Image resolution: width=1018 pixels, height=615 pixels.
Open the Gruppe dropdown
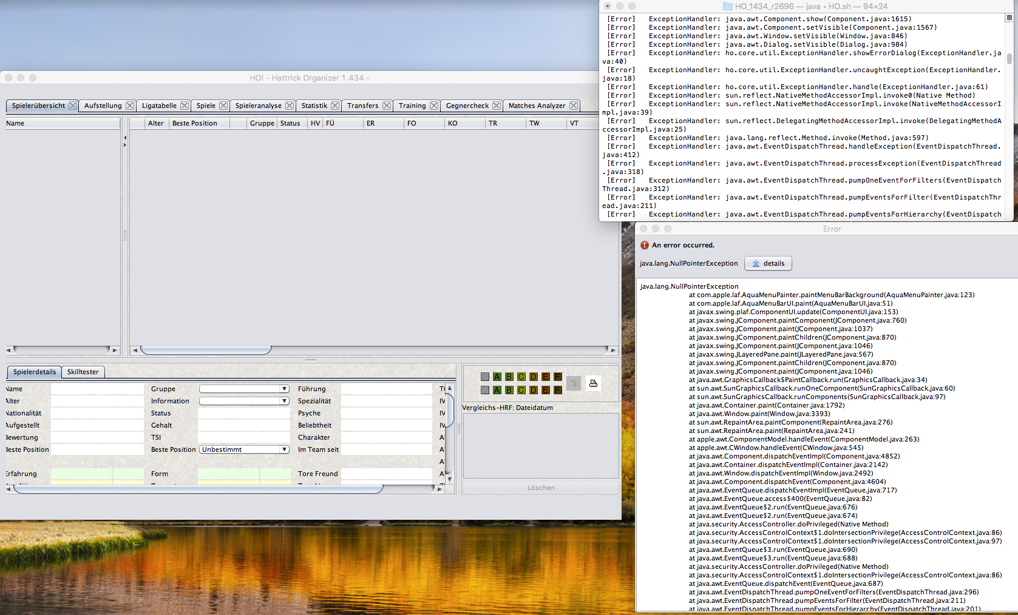click(244, 389)
